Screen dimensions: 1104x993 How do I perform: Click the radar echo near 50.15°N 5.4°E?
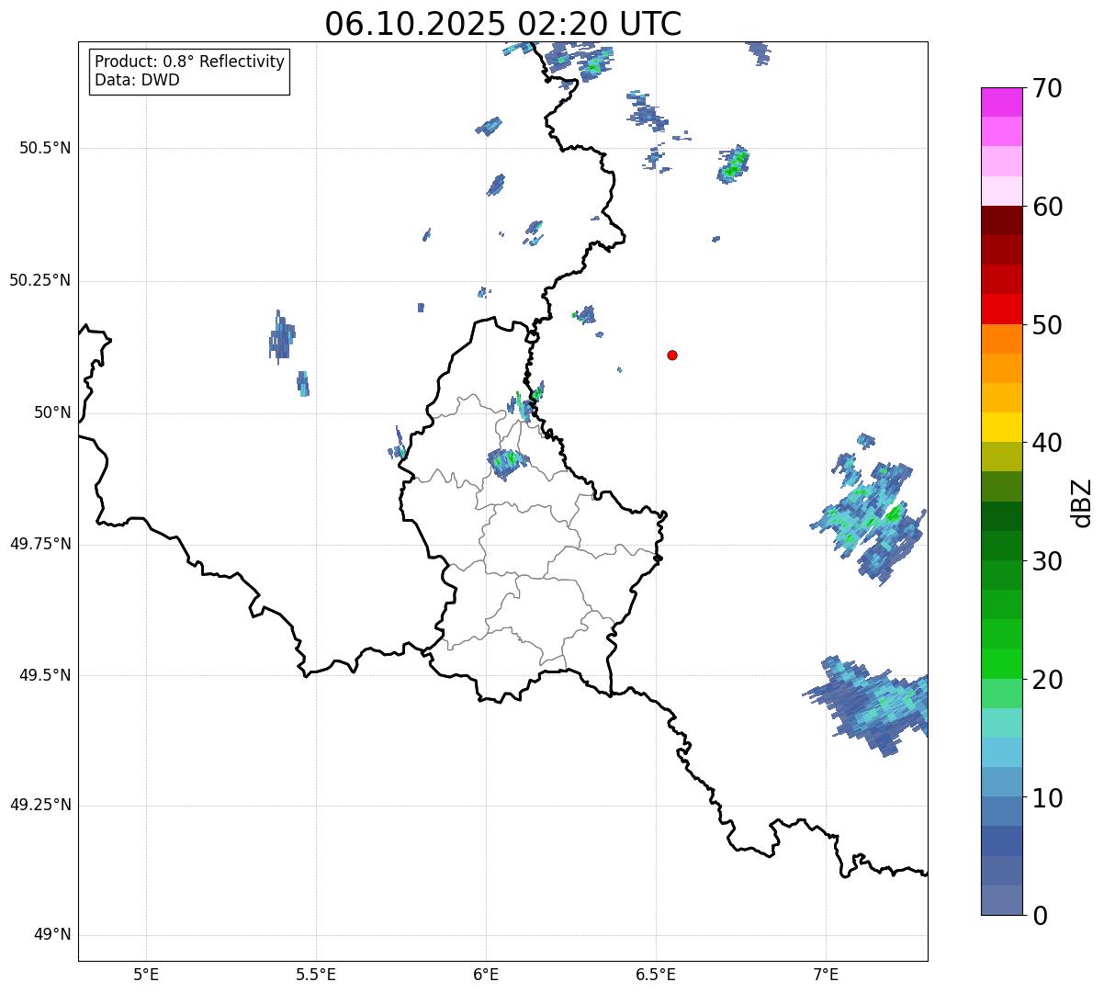[x=282, y=337]
